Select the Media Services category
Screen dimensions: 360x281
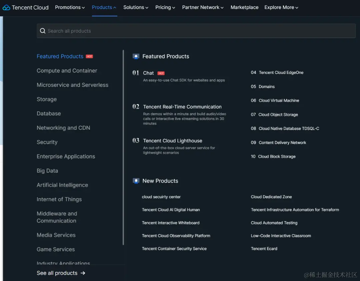[x=56, y=235]
